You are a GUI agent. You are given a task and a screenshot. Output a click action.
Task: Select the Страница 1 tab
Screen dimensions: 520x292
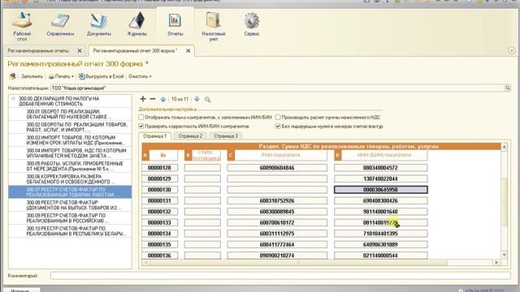point(155,136)
